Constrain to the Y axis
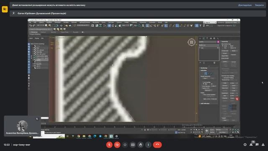This screenshot has height=151, width=268. click(200, 26)
